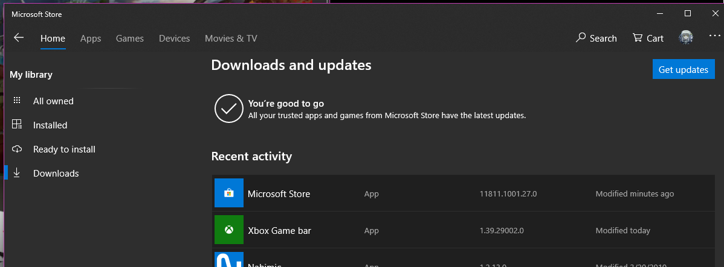Screen dimensions: 724x267
Task: Maximize the Microsoft Store window
Action: coord(688,14)
